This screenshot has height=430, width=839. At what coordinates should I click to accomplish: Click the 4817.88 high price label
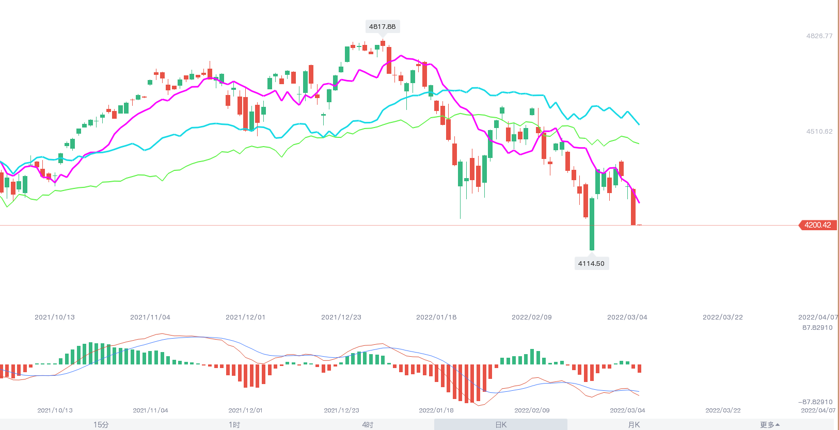click(382, 26)
